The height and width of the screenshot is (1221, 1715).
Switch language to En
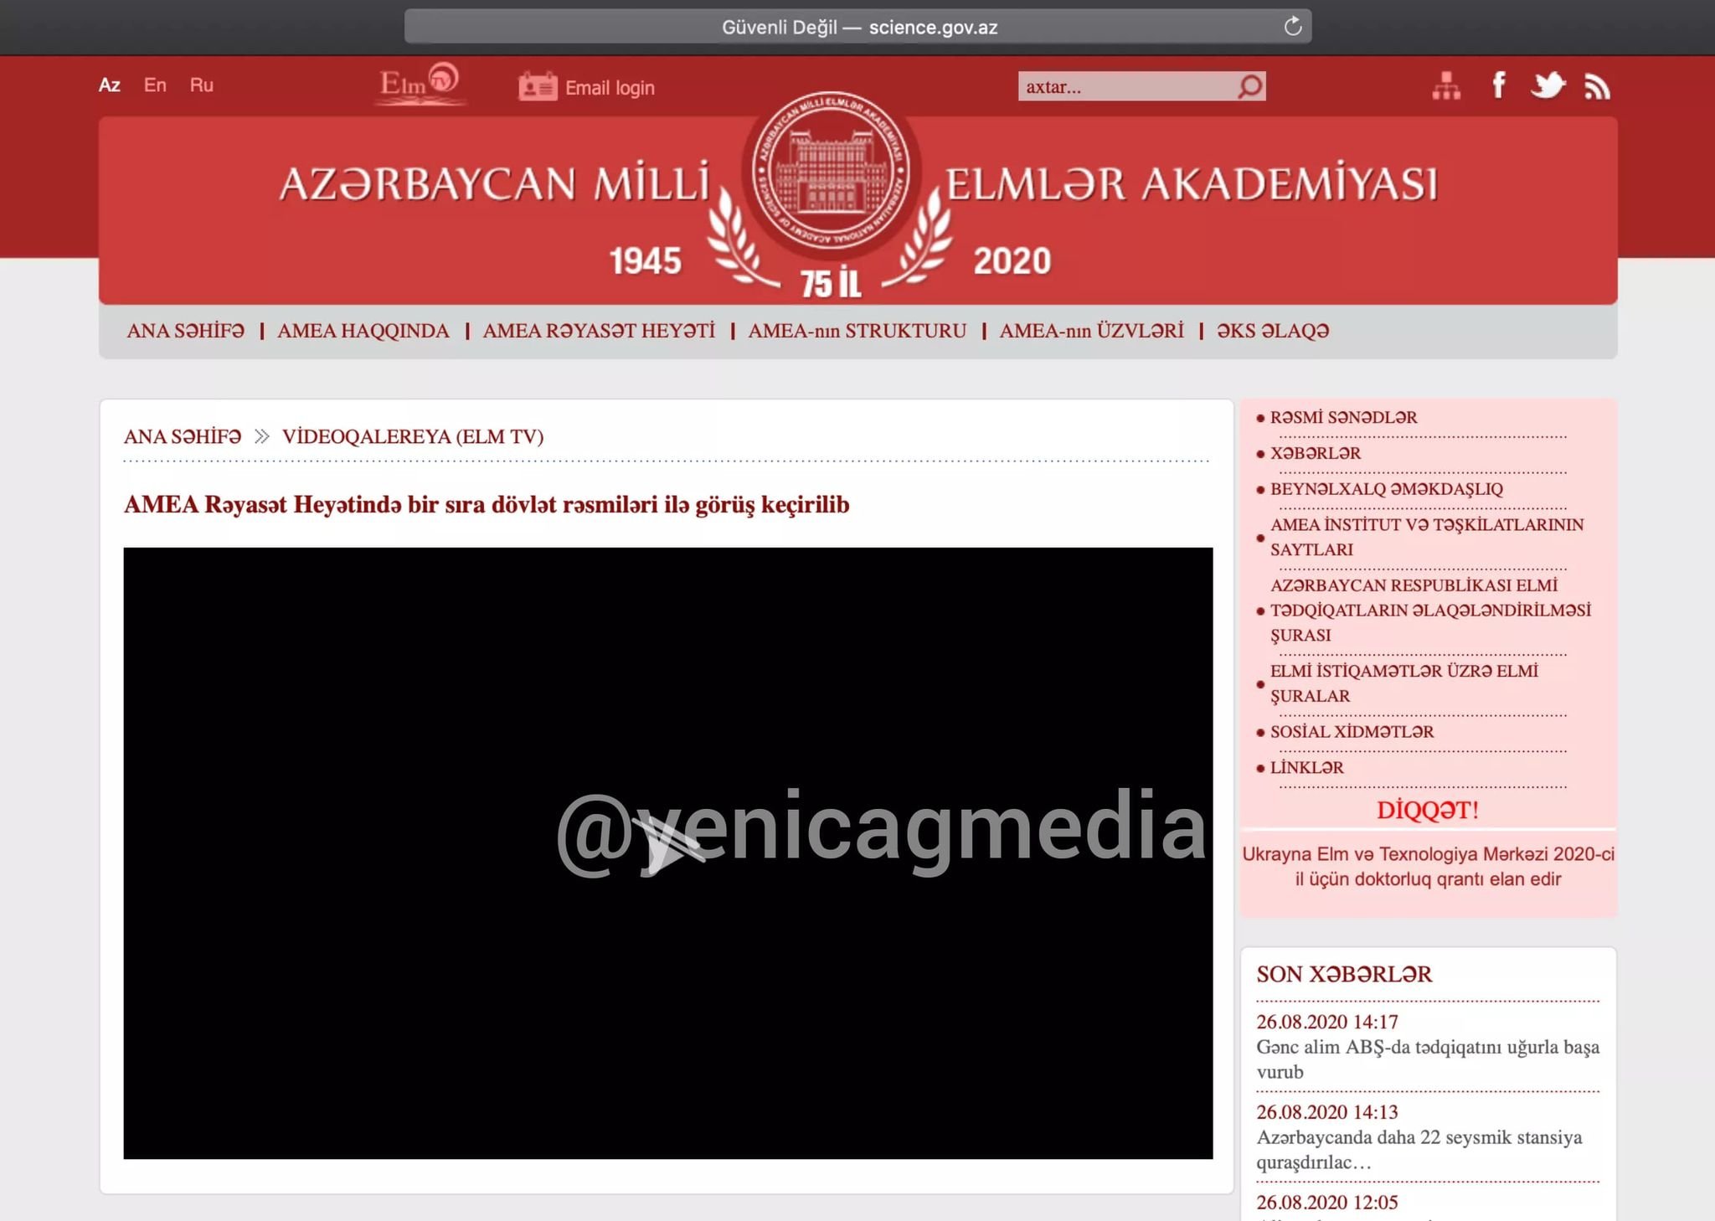[155, 85]
